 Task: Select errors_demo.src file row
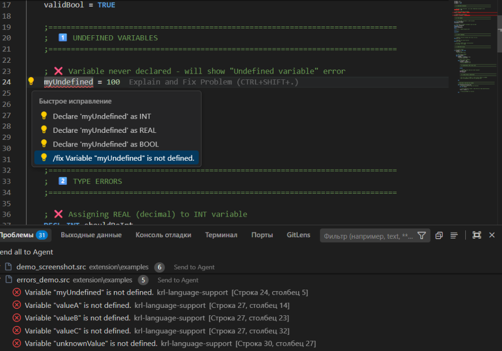[251, 280]
